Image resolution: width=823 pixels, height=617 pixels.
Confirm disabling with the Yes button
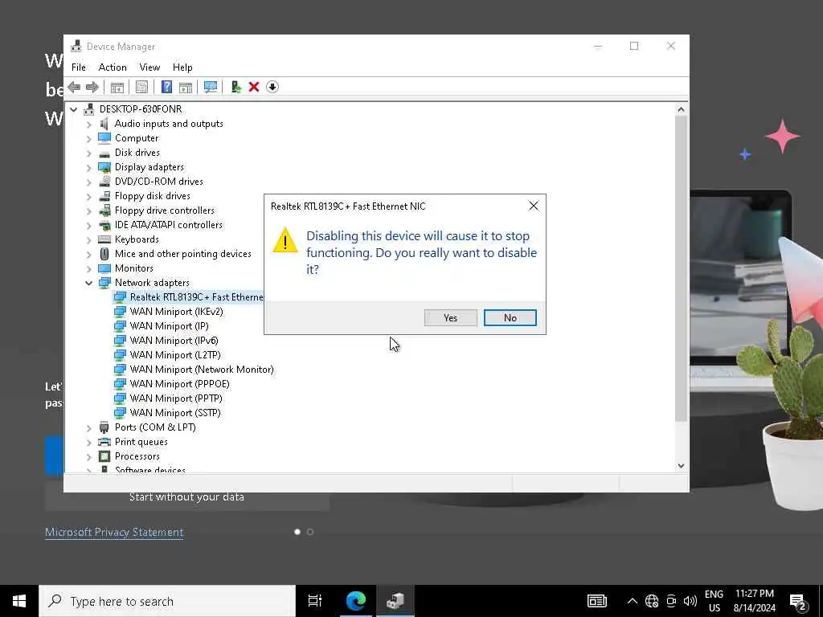click(450, 318)
